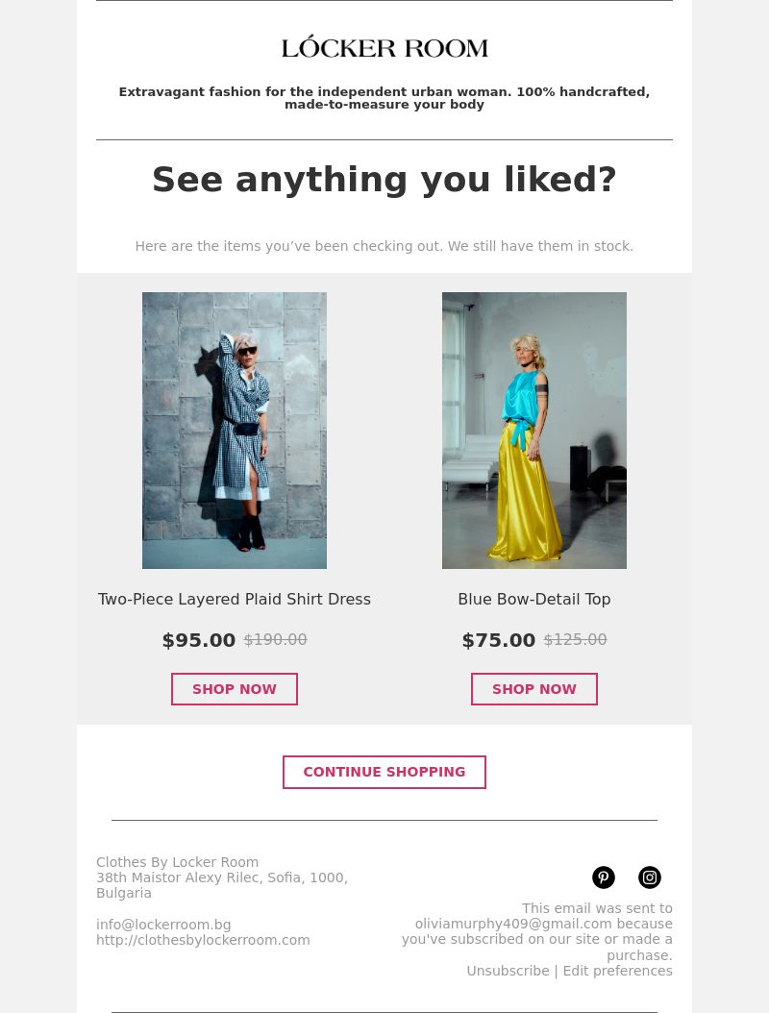The height and width of the screenshot is (1013, 769).
Task: Click the Blue Bow-Detail Top title
Action: coord(534,599)
